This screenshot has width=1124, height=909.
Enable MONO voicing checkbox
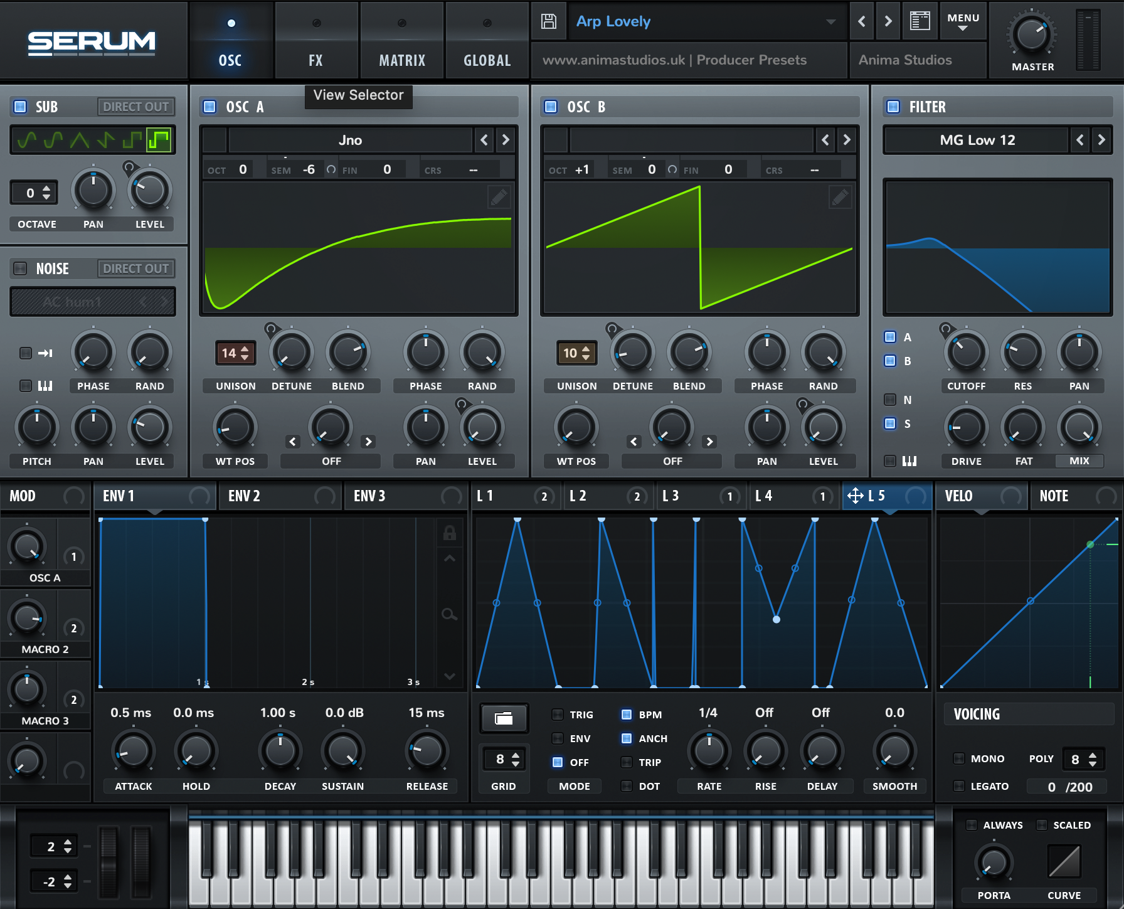pos(959,758)
